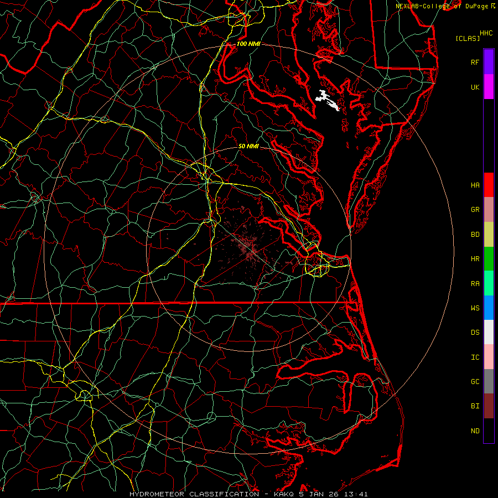Click the UK magenta legend swatch
Image resolution: width=498 pixels, height=498 pixels.
pos(489,87)
